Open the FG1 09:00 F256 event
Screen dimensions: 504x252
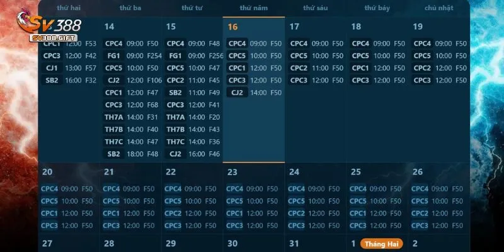point(193,55)
